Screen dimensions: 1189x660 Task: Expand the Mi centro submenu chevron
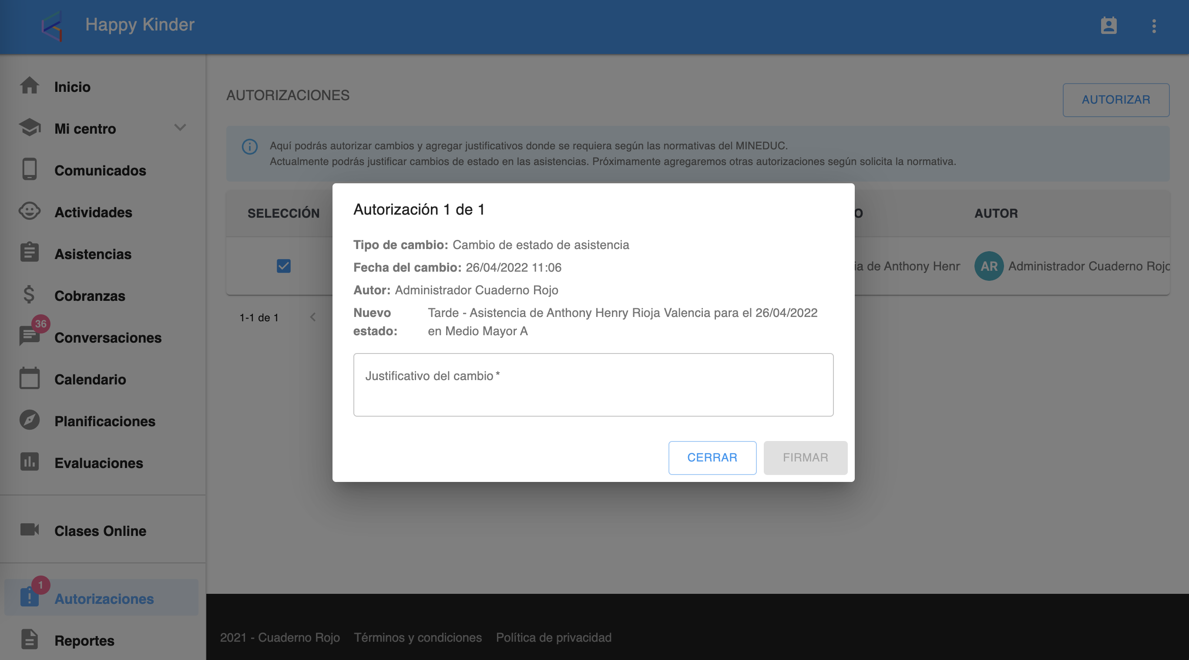point(180,128)
